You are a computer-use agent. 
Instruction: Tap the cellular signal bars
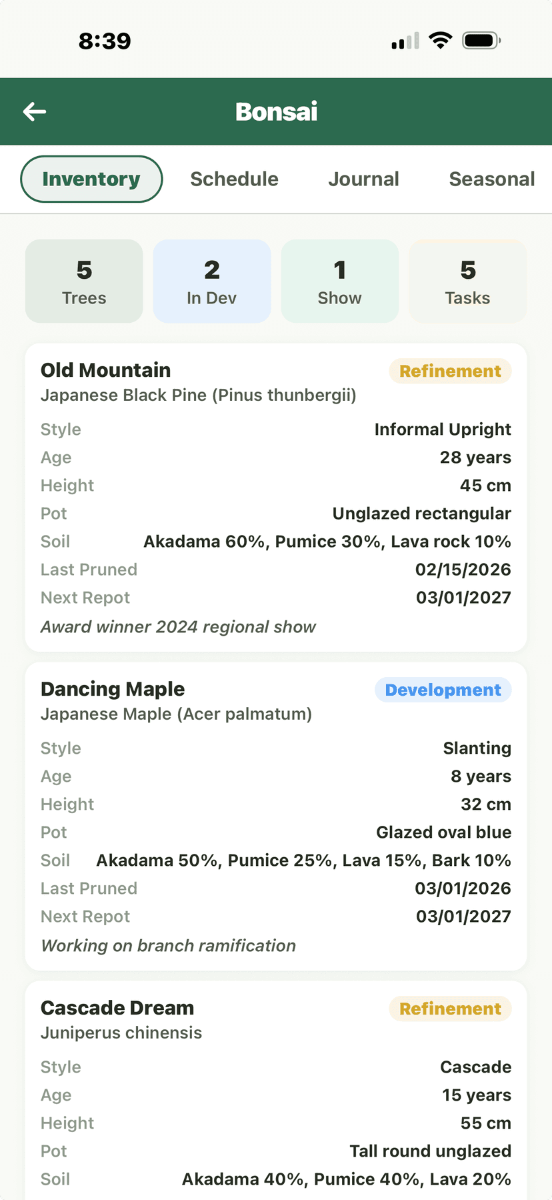coord(405,41)
